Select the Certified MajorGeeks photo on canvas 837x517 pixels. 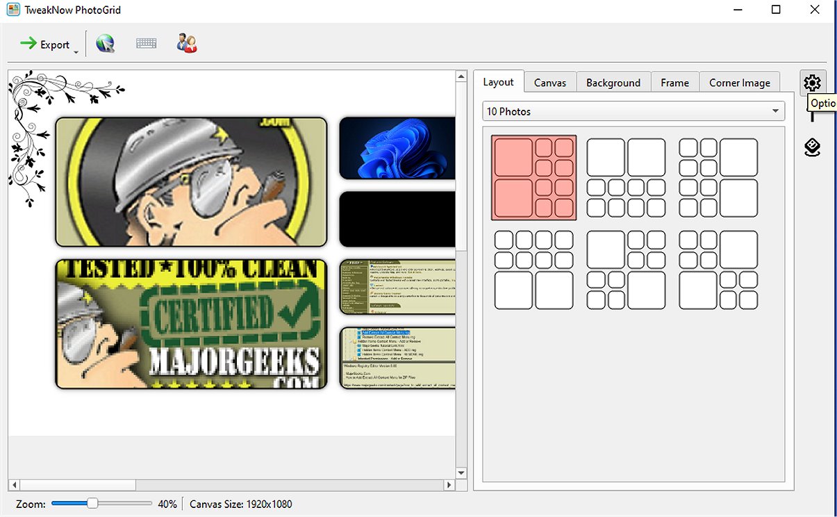click(x=191, y=324)
